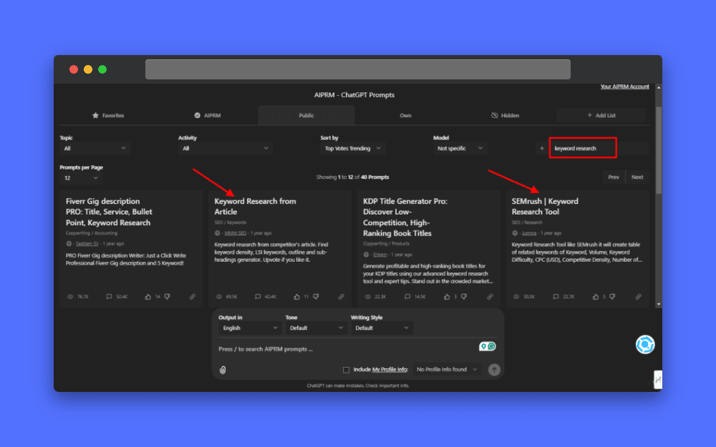Click the side panel handle at window edge
The height and width of the screenshot is (447, 716).
point(657,380)
